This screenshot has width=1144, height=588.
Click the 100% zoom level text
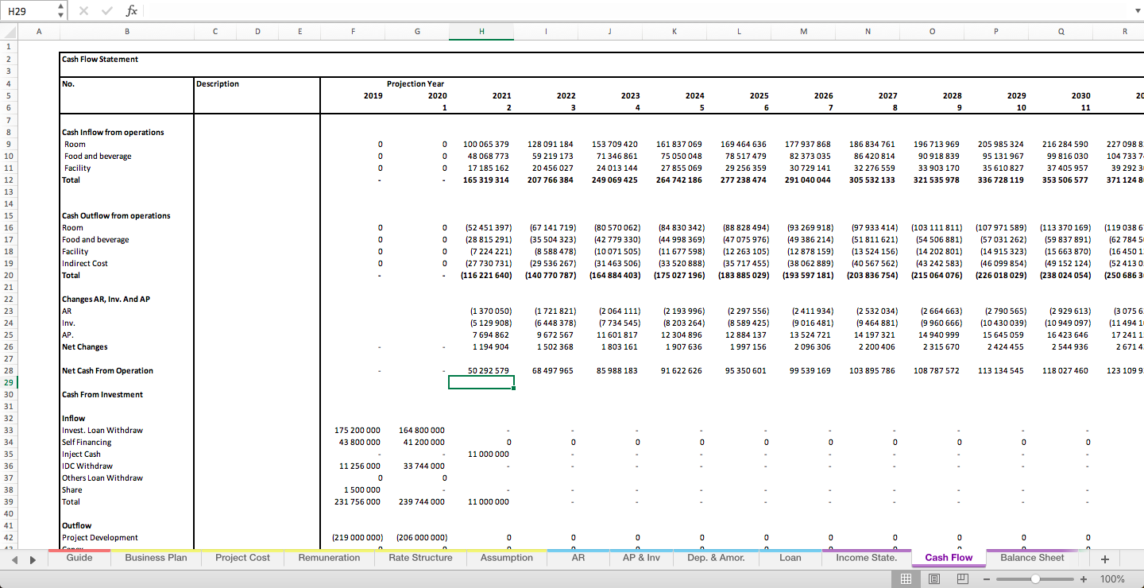pyautogui.click(x=1112, y=579)
